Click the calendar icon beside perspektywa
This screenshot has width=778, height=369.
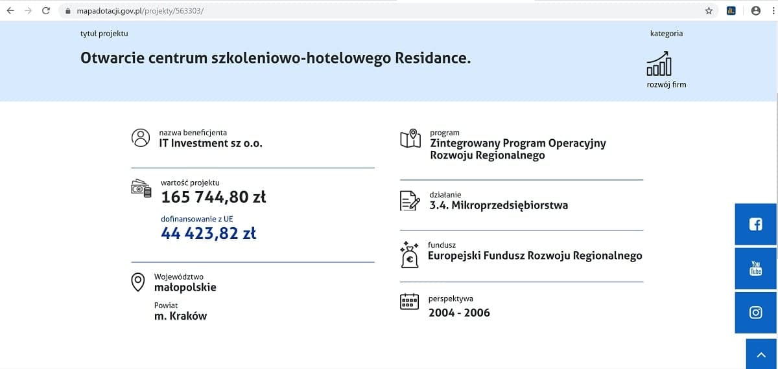tap(409, 302)
